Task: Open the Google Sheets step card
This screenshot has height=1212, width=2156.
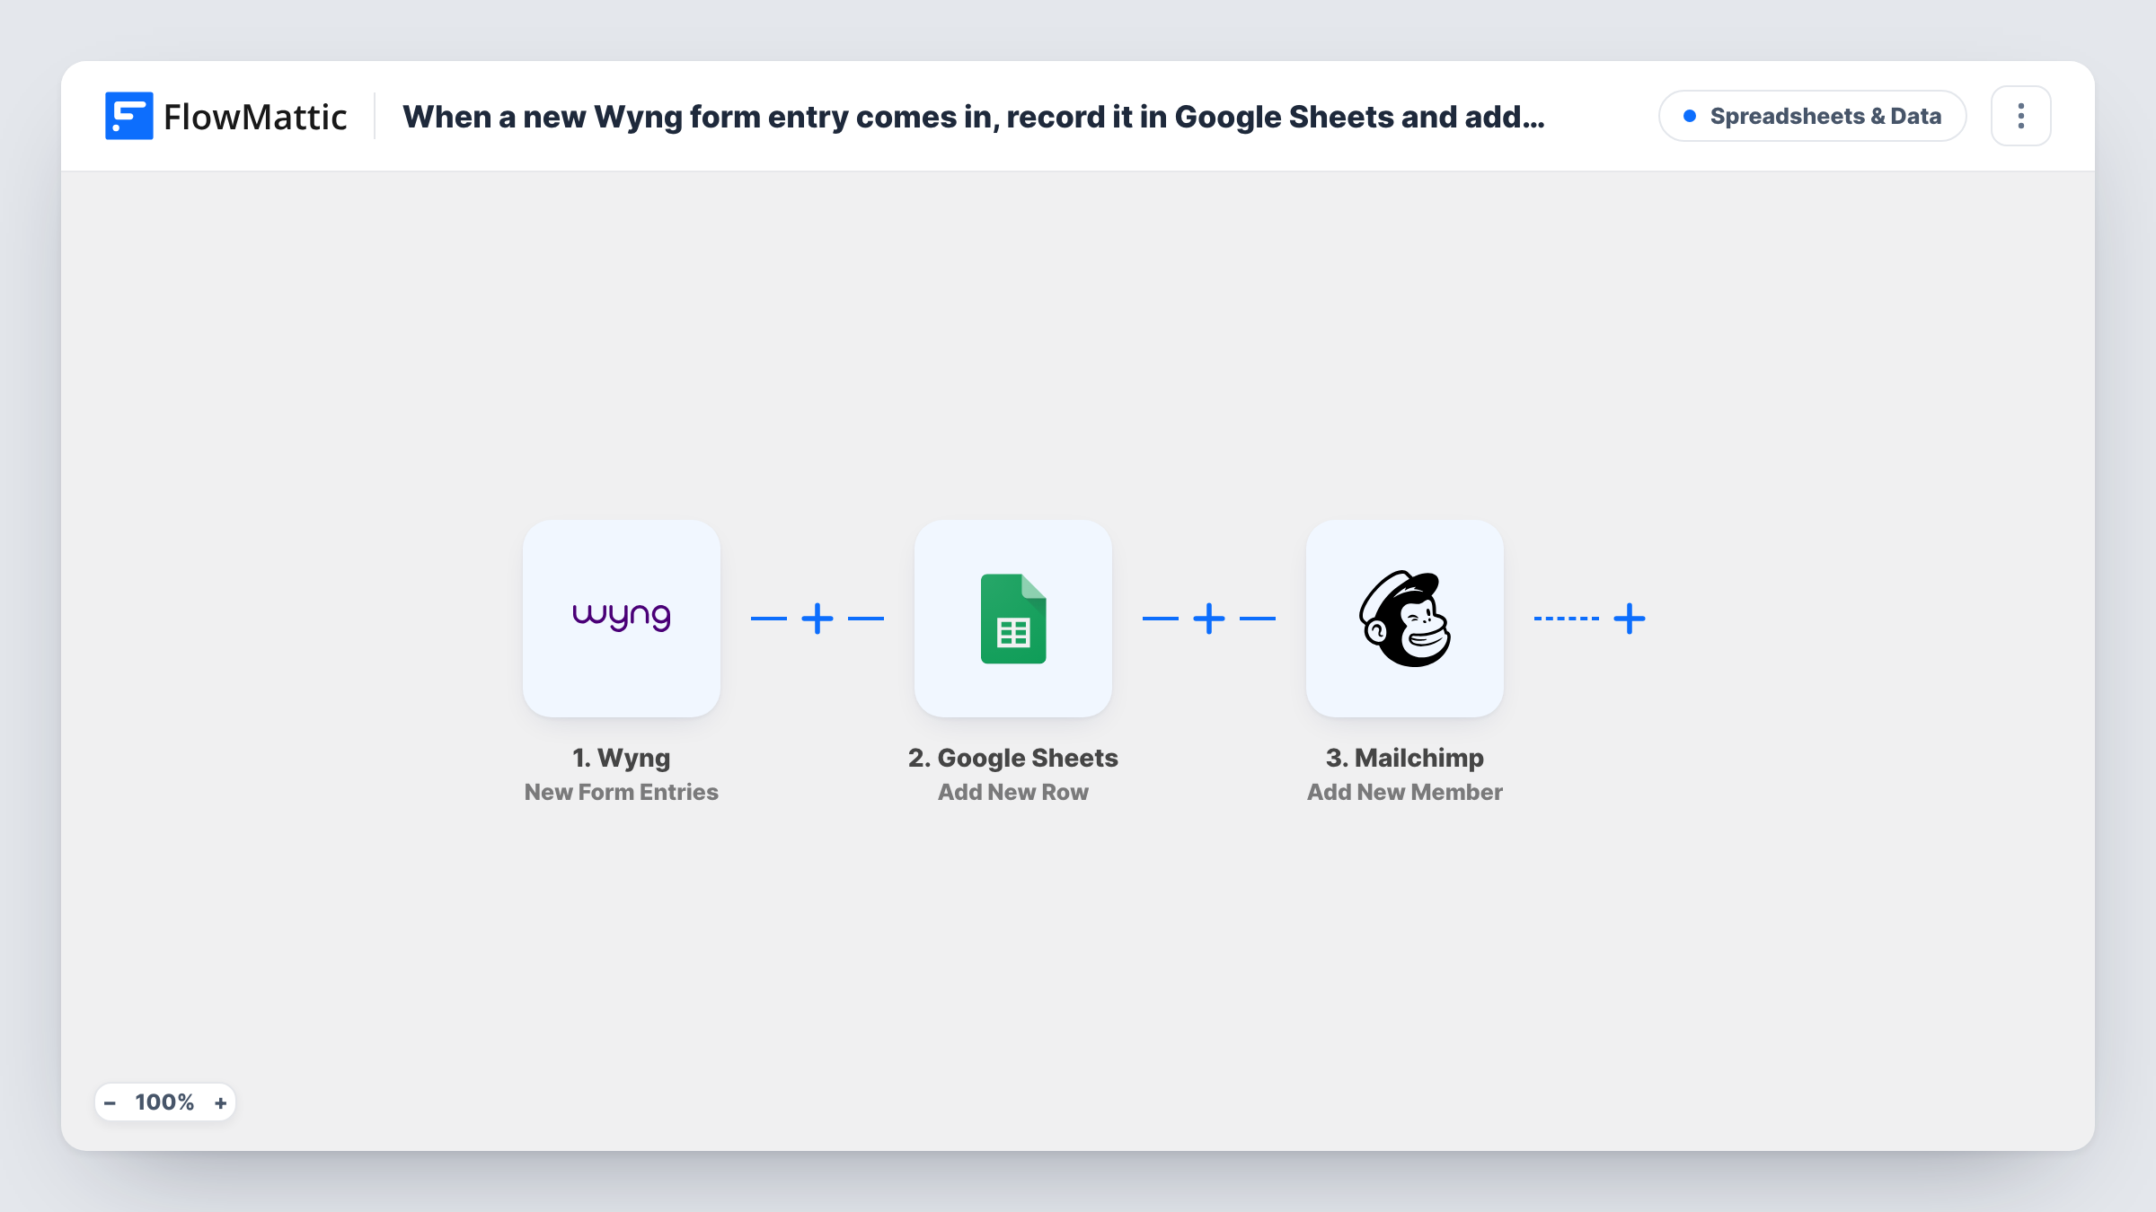Action: (1013, 619)
